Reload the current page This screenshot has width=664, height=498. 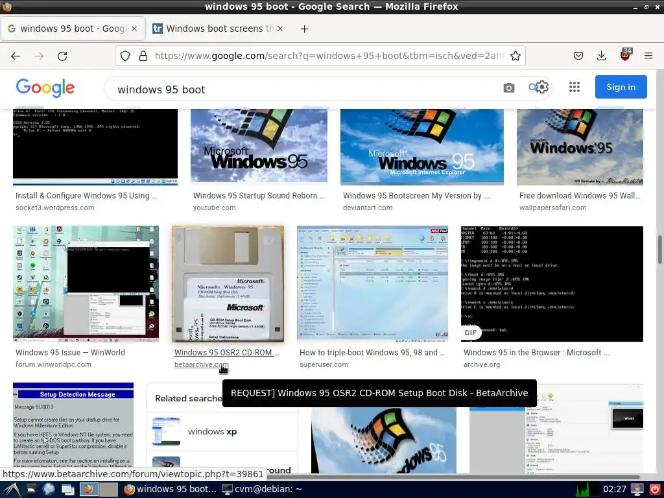62,56
